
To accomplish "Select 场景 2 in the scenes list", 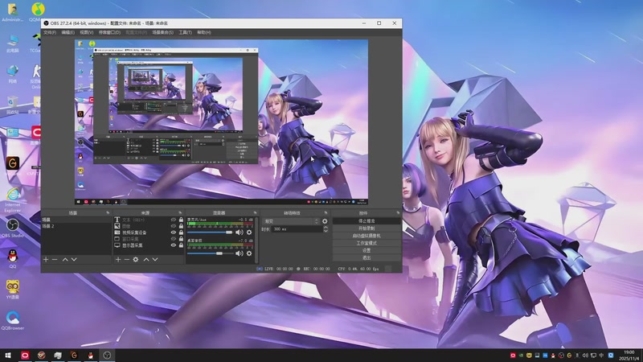I will coord(76,226).
